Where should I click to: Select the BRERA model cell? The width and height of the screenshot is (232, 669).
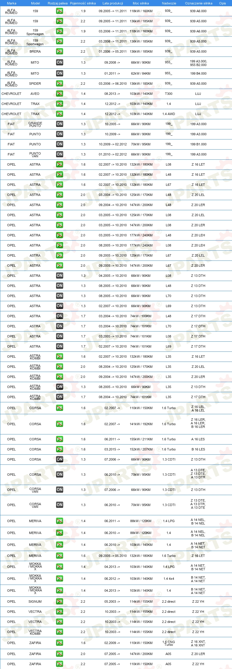point(35,51)
